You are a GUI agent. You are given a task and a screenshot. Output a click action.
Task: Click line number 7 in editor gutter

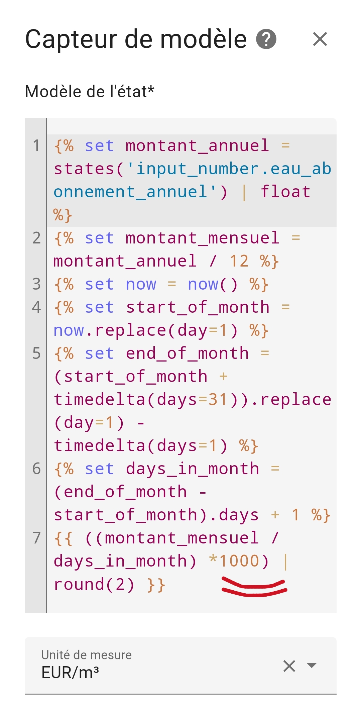pos(36,538)
